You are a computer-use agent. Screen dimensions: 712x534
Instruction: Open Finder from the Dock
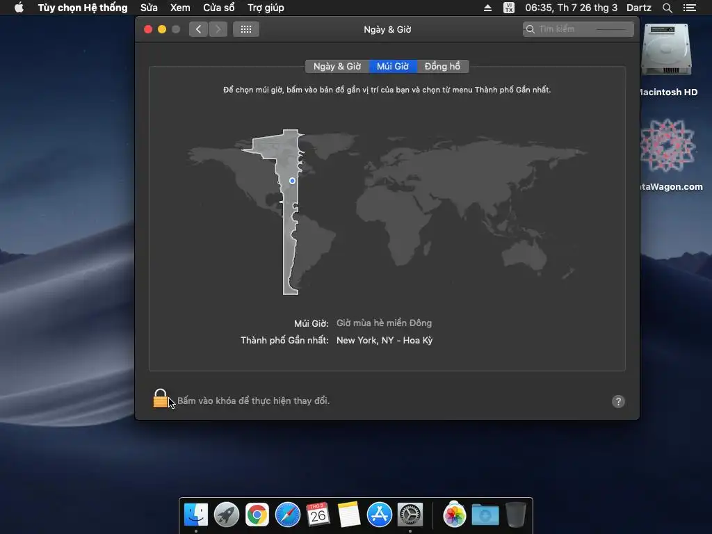click(196, 515)
